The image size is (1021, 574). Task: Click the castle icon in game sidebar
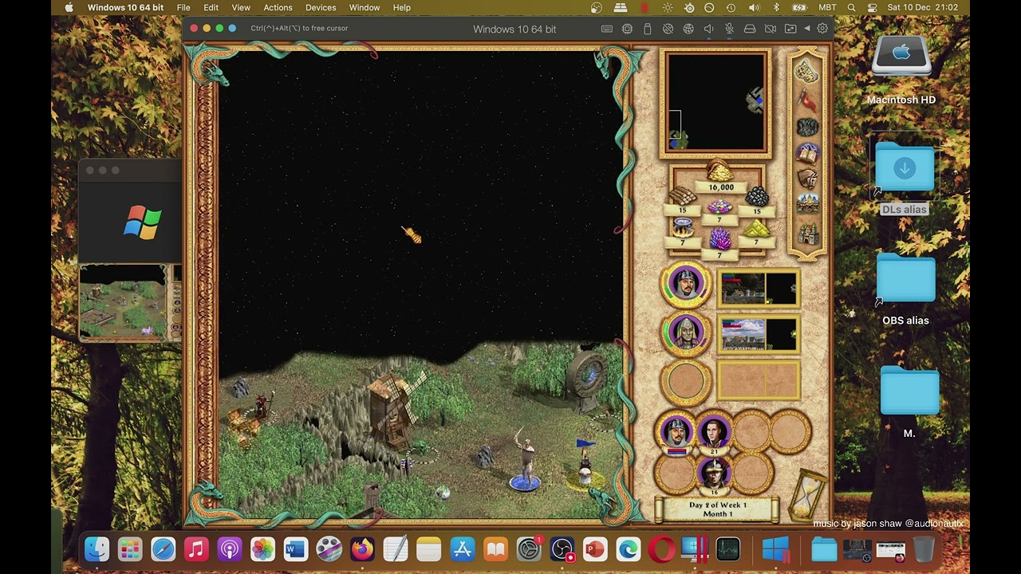[807, 234]
